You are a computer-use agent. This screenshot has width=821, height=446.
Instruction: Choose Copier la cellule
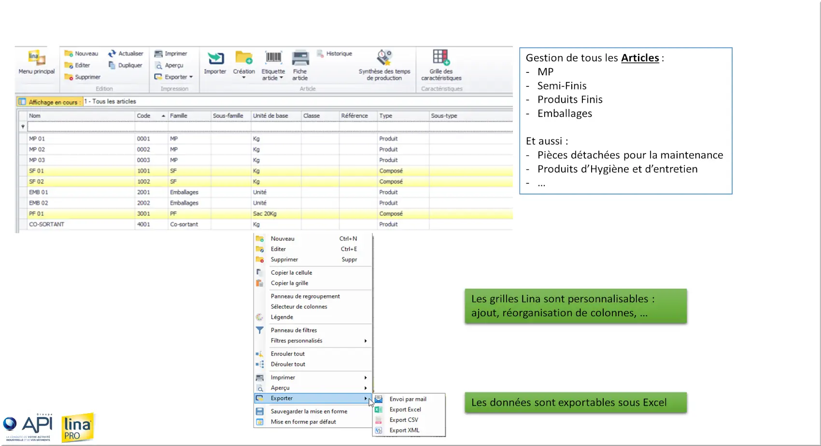(x=313, y=273)
